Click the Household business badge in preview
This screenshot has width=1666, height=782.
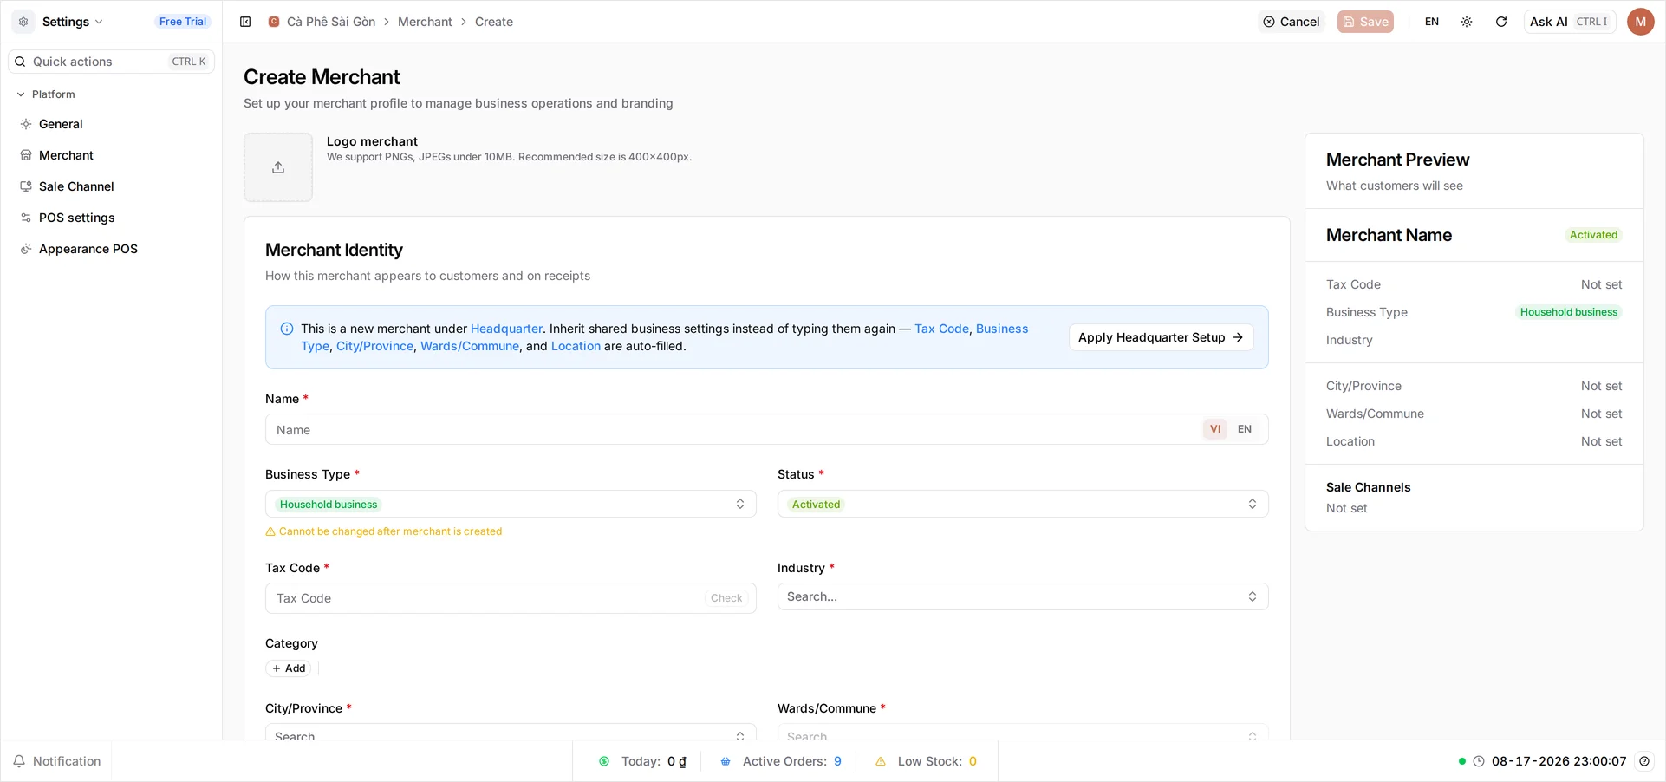pos(1569,312)
